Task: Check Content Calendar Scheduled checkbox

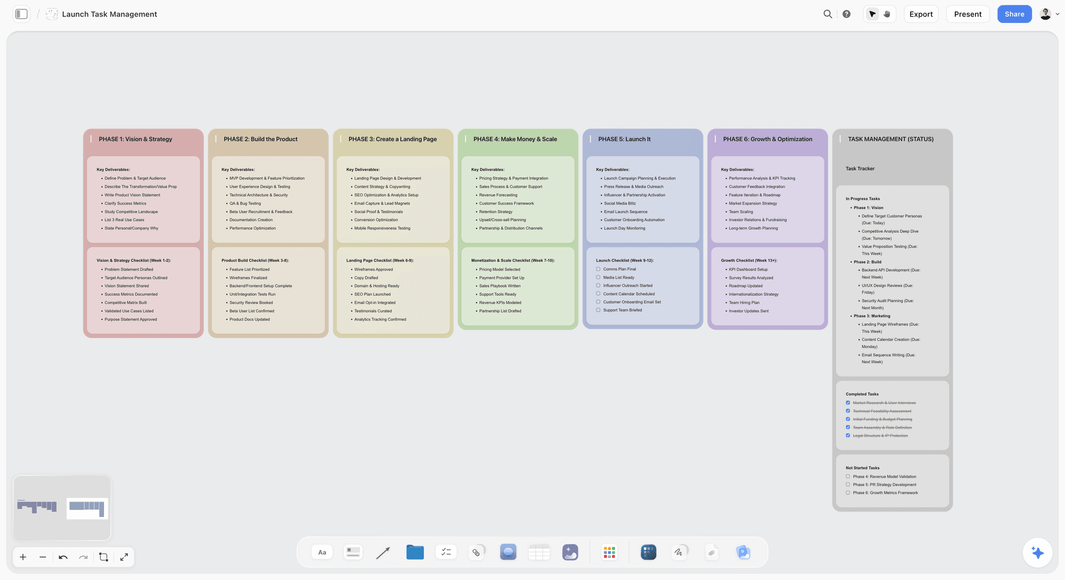Action: 598,294
